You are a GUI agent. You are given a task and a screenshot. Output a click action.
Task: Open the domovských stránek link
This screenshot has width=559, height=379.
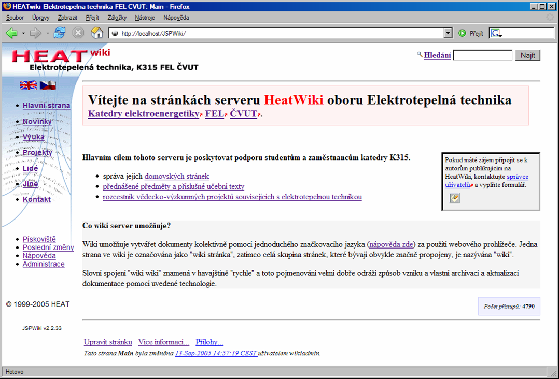click(176, 176)
